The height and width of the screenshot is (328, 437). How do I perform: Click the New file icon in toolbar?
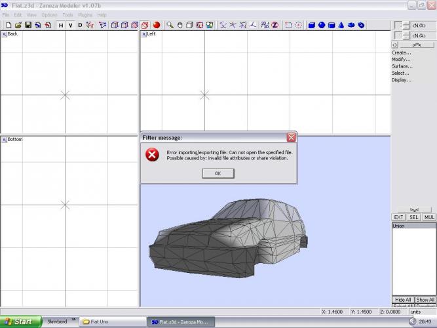(9, 25)
